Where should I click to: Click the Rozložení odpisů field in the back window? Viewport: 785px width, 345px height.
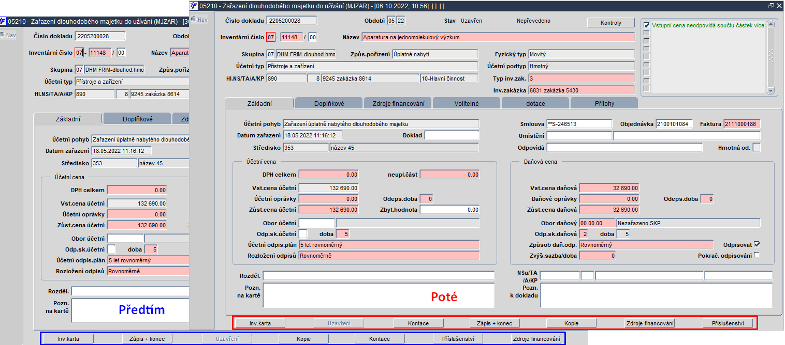pyautogui.click(x=149, y=271)
